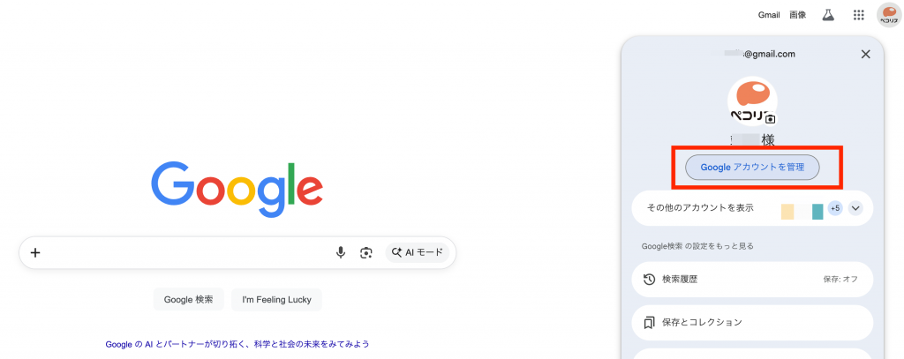Click Google アカウントを管理 button

(752, 167)
